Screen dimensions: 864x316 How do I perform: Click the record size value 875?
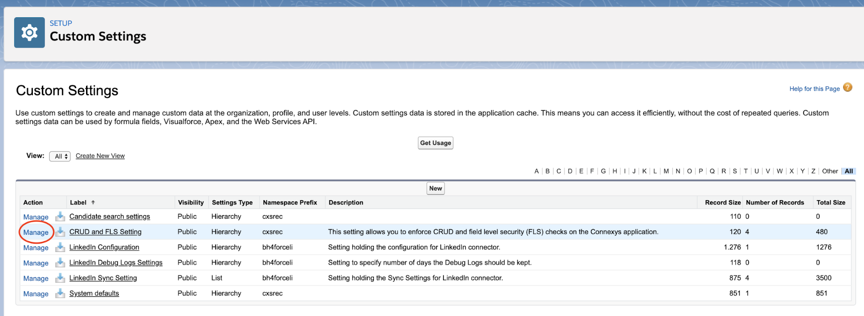click(x=735, y=278)
